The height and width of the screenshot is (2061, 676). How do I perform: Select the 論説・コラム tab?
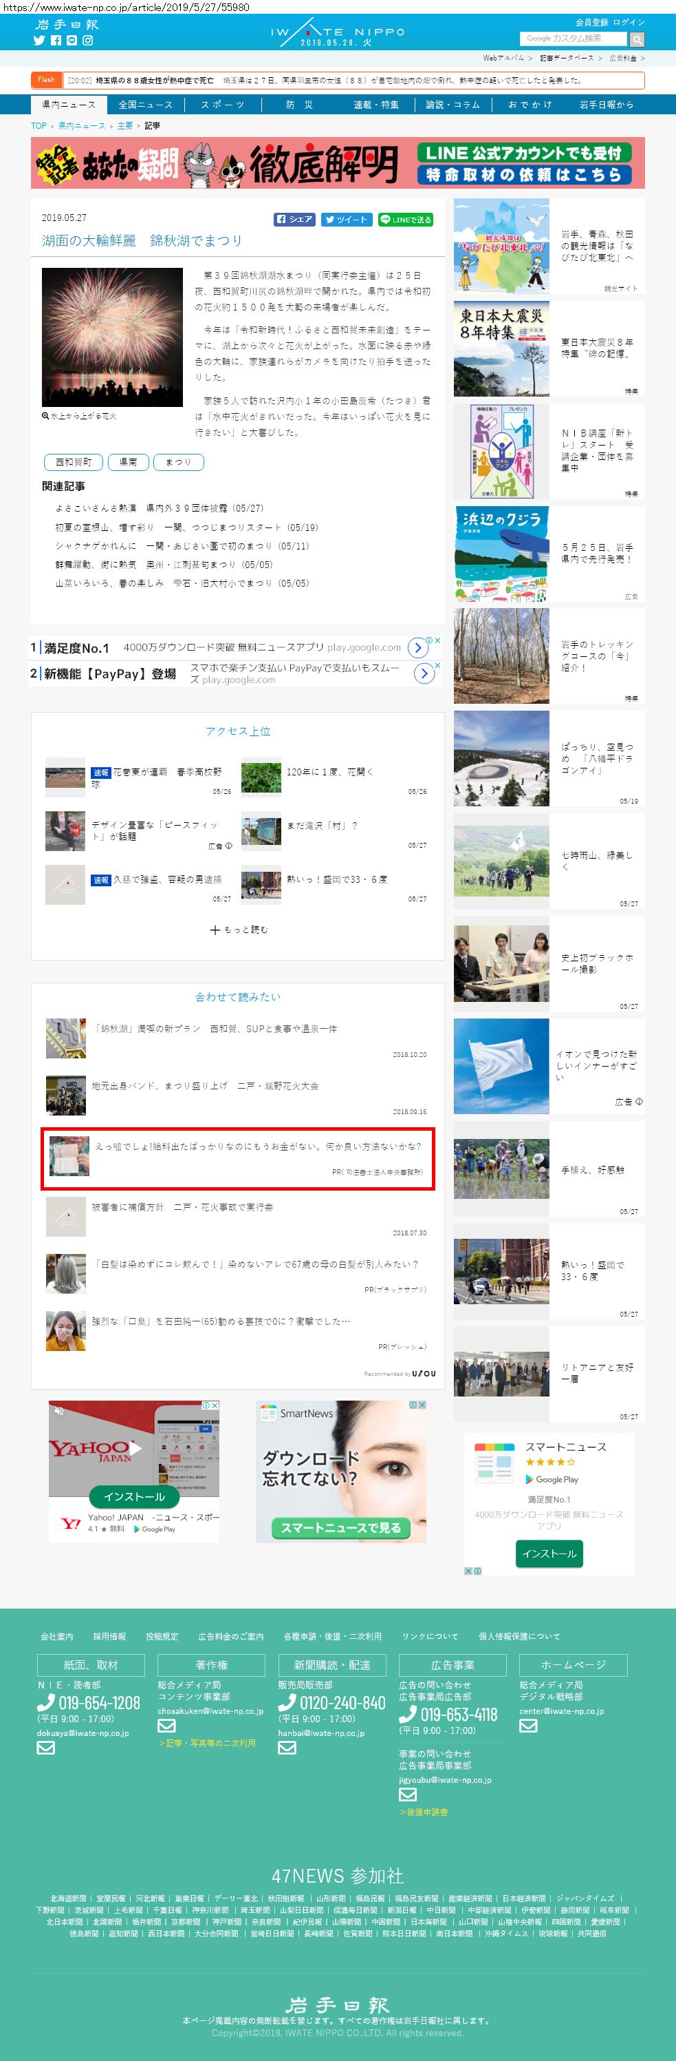pyautogui.click(x=453, y=105)
